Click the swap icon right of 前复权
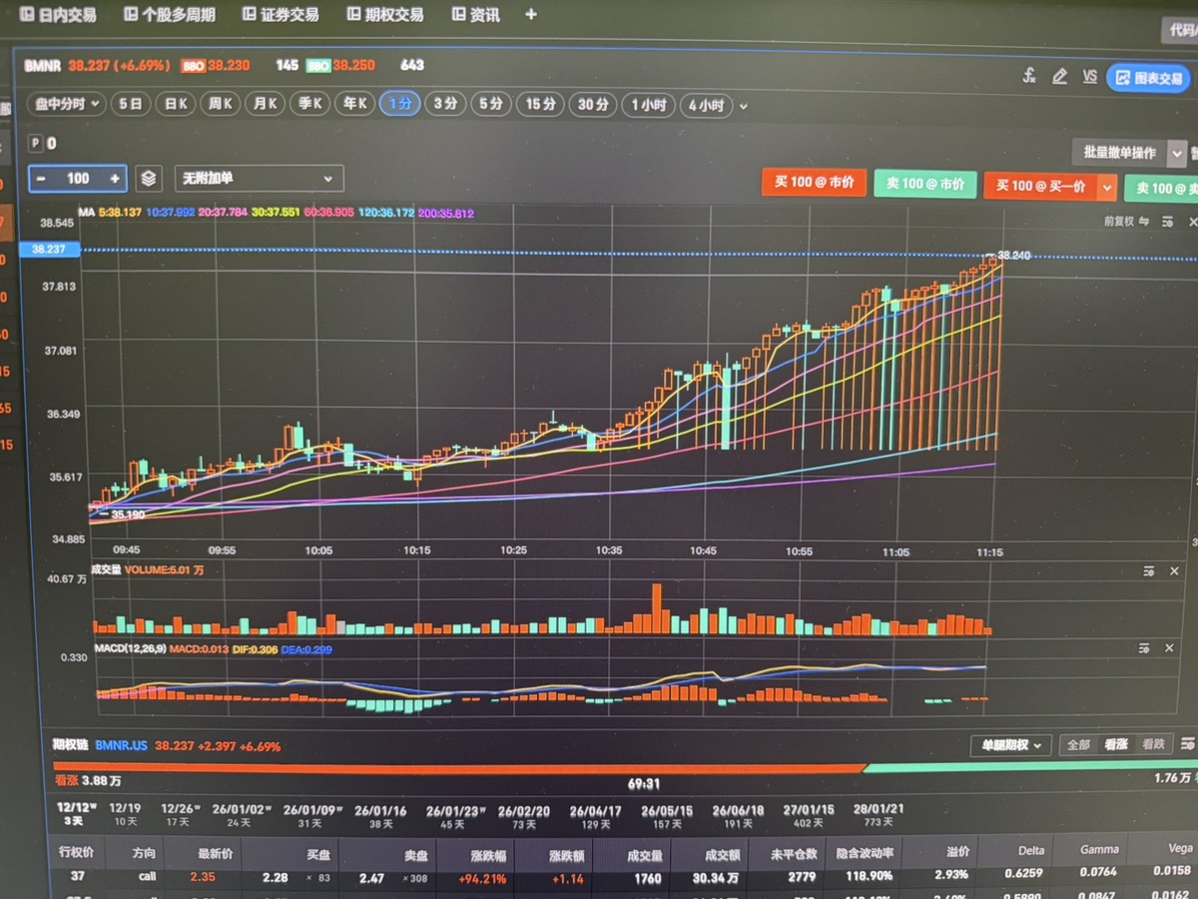Screen dimensions: 1198x899 pos(1144,222)
